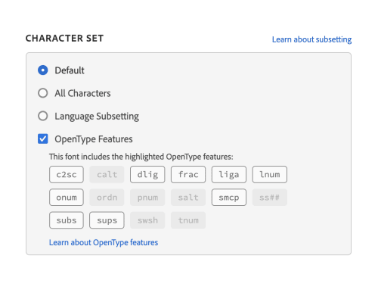
Task: Toggle the frac feature tag
Action: tap(188, 174)
